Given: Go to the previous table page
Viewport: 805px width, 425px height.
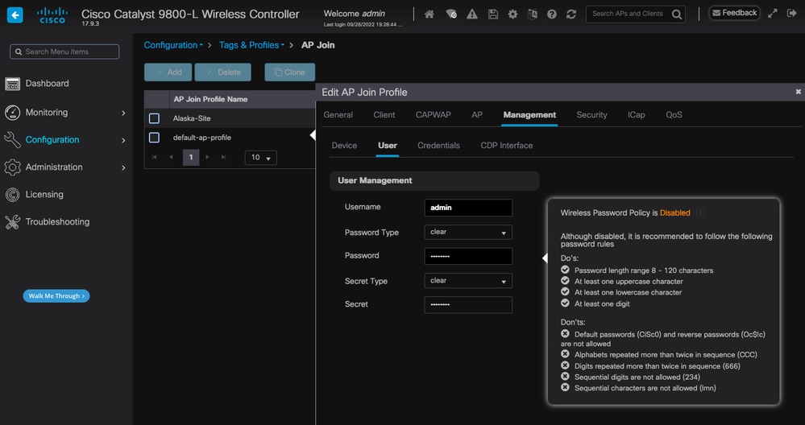Looking at the screenshot, I should point(171,157).
